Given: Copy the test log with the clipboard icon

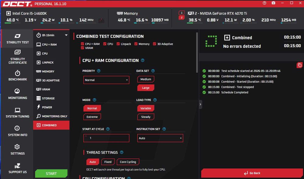Looking at the screenshot, I should pyautogui.click(x=299, y=65).
